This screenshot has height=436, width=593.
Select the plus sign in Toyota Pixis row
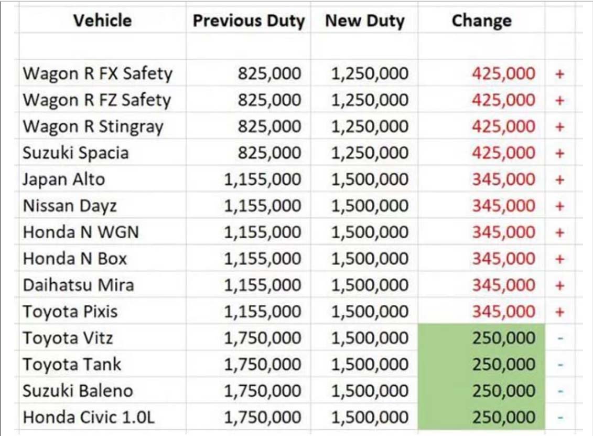click(x=559, y=312)
